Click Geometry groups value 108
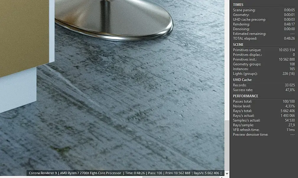298x178 pixels. point(292,64)
